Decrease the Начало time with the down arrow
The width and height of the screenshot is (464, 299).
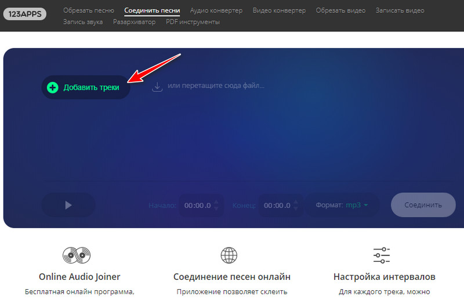(x=216, y=208)
